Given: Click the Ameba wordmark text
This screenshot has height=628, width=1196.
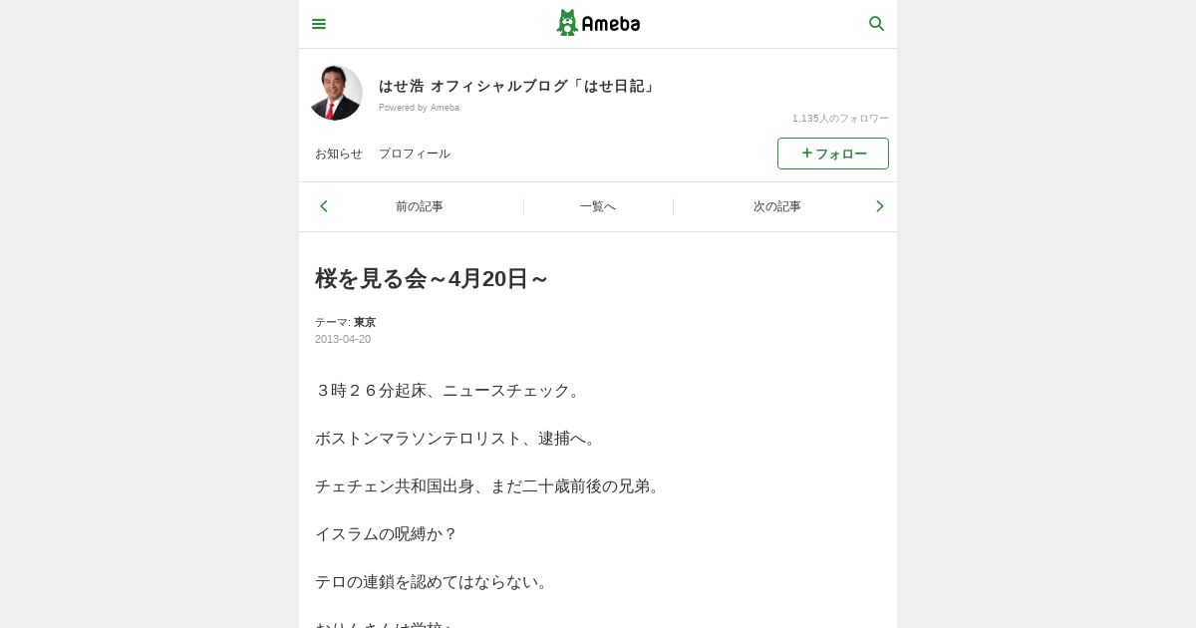Looking at the screenshot, I should click(611, 24).
